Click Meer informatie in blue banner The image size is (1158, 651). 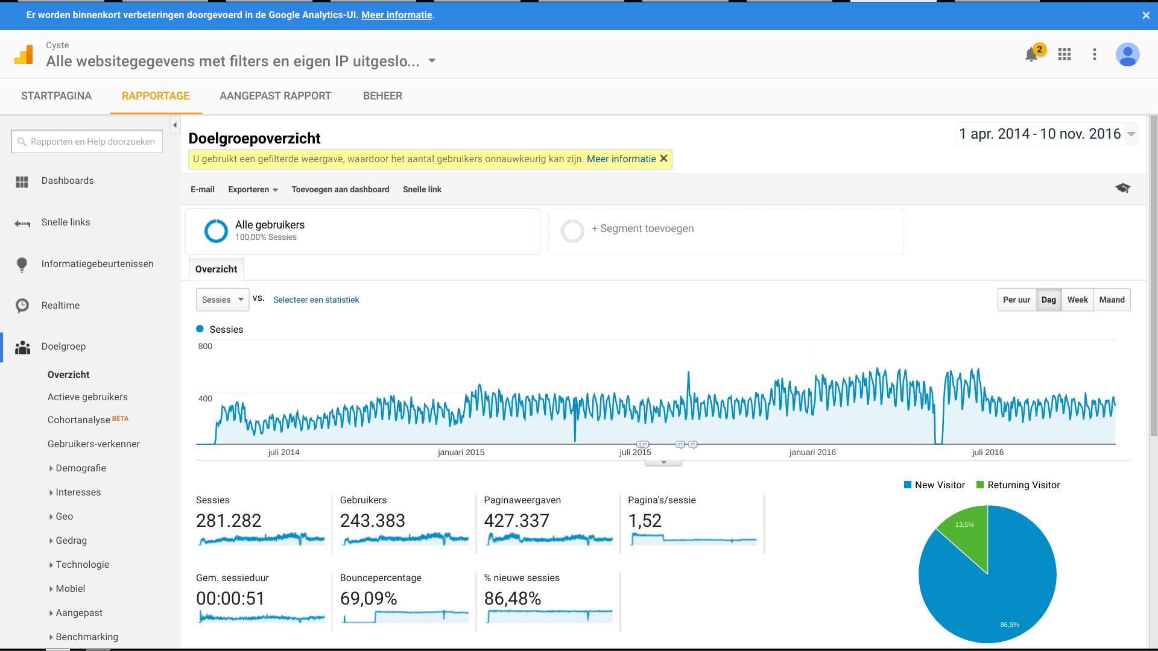pyautogui.click(x=397, y=15)
